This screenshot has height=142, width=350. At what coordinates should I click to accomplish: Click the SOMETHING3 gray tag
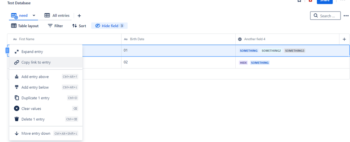point(295,51)
